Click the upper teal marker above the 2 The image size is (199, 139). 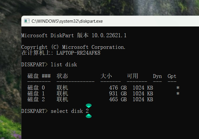click(x=89, y=106)
